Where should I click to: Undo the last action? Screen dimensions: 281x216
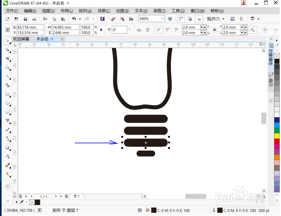[74, 19]
